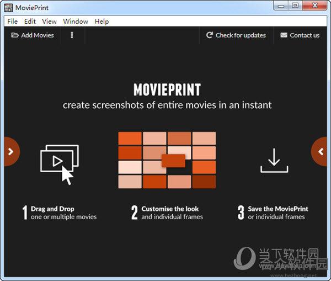The width and height of the screenshot is (331, 281).
Task: Click the download/save arrow icon
Action: point(274,160)
